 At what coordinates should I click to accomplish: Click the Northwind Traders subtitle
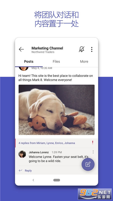point(43,52)
